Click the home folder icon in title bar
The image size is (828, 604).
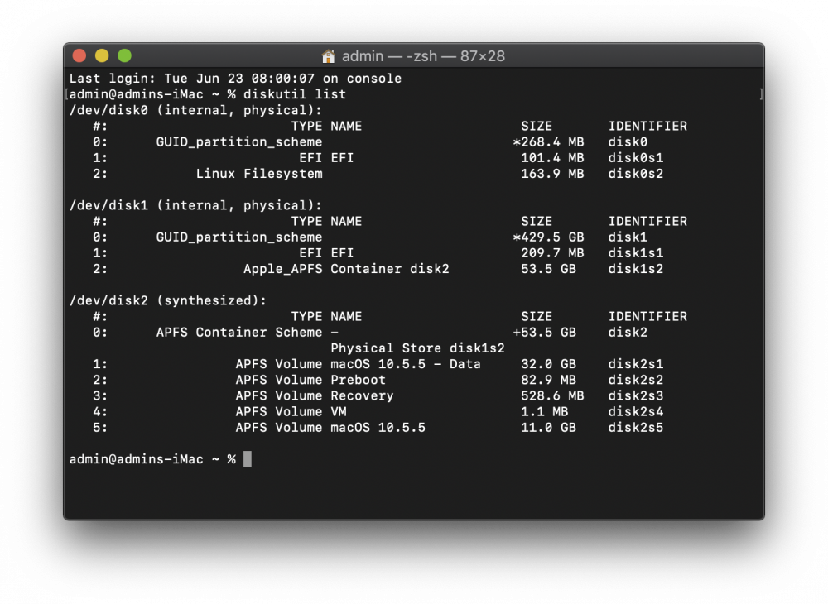pyautogui.click(x=328, y=56)
